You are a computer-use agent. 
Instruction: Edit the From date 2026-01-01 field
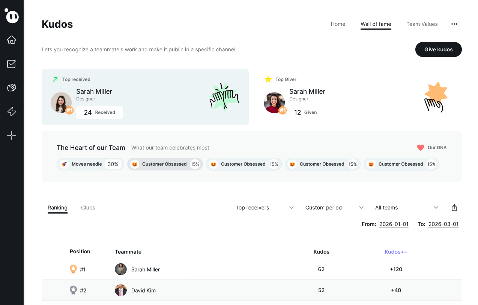(x=394, y=224)
